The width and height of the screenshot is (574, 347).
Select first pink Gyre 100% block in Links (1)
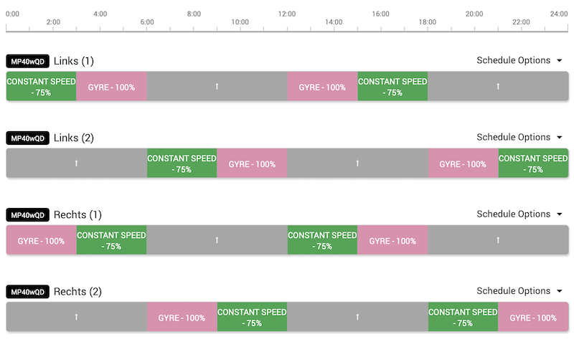tap(111, 87)
